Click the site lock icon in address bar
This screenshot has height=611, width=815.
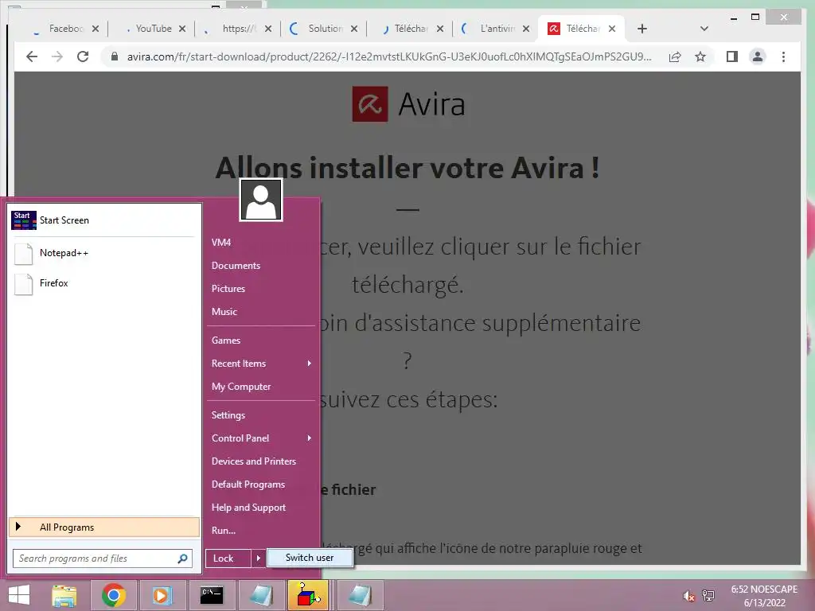click(x=115, y=56)
